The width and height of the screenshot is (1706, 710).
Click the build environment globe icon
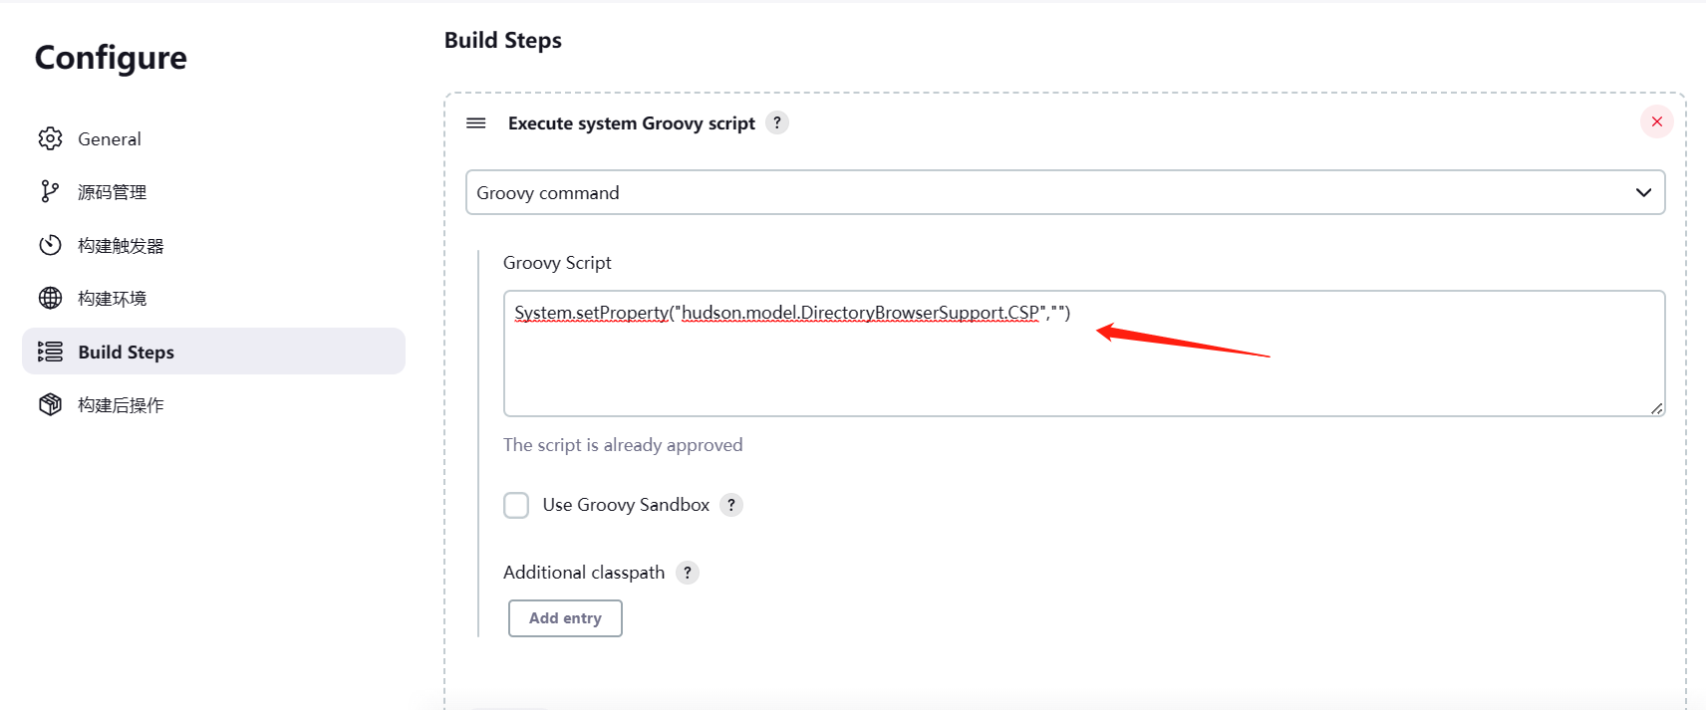pyautogui.click(x=50, y=298)
